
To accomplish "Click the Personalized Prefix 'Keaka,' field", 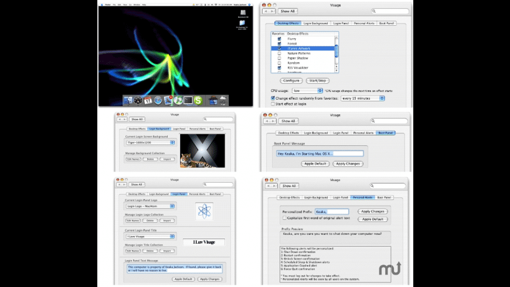I will [x=332, y=211].
